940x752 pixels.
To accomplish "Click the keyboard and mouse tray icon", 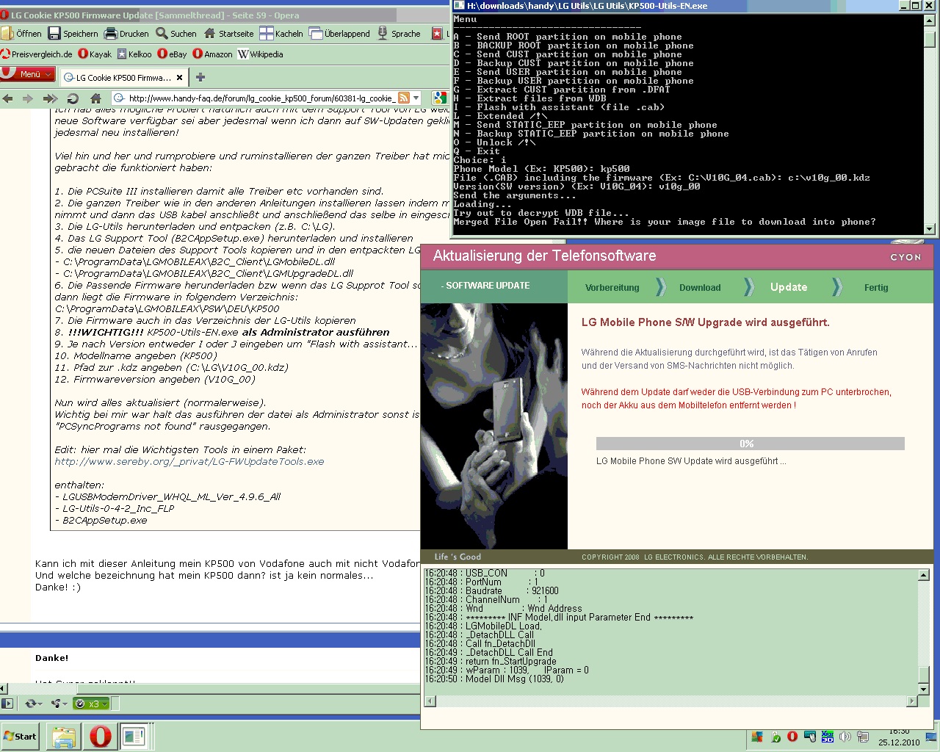I will pyautogui.click(x=810, y=737).
